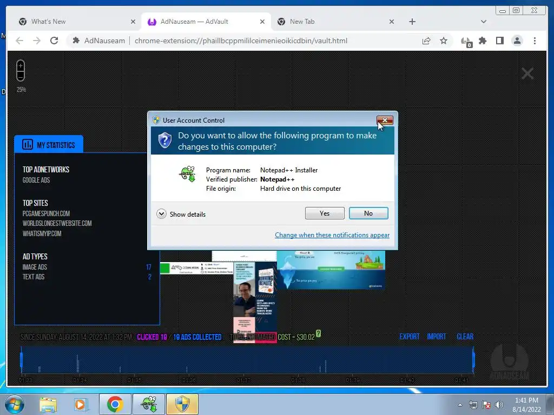
Task: Zoom in with the vault plus control
Action: [x=21, y=65]
